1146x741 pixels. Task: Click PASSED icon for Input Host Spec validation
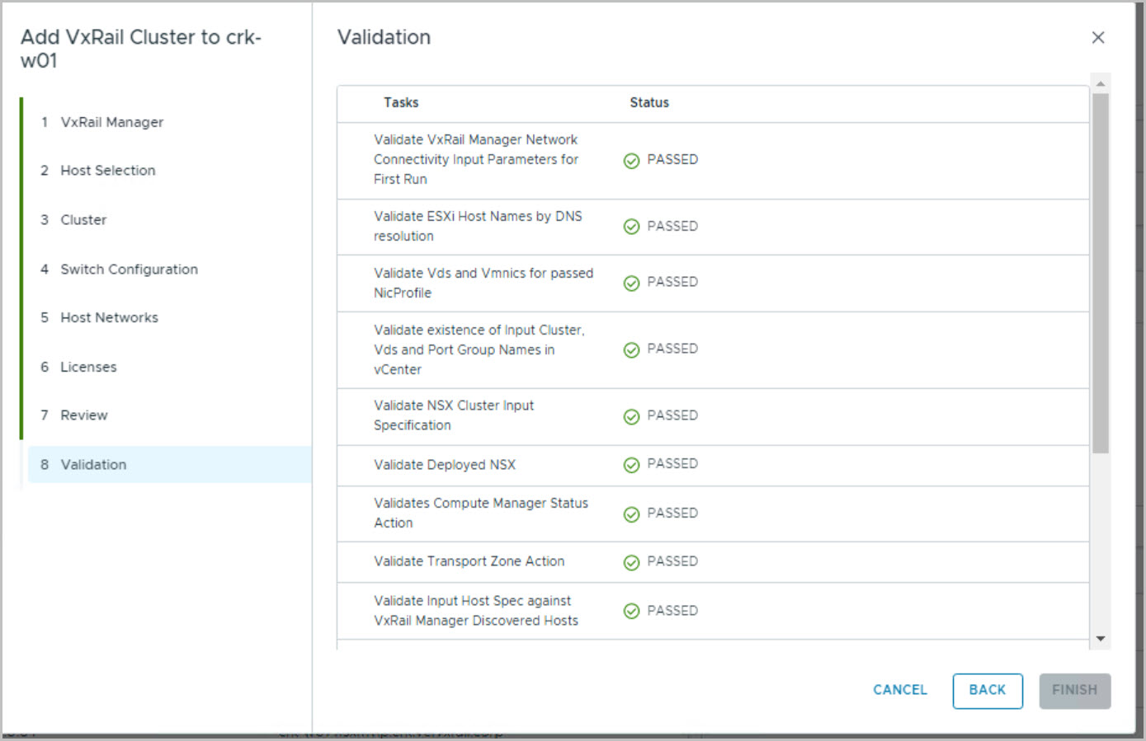point(632,612)
